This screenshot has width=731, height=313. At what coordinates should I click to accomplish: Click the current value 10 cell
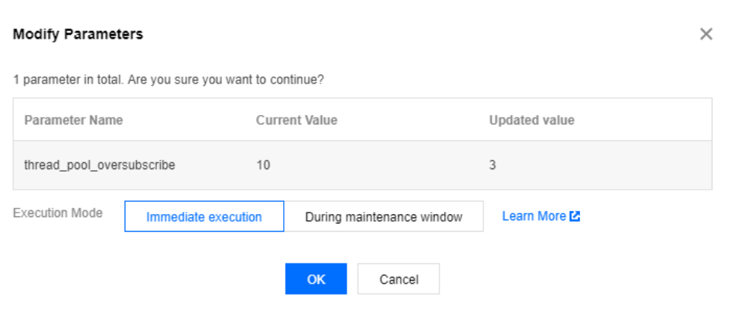click(264, 165)
